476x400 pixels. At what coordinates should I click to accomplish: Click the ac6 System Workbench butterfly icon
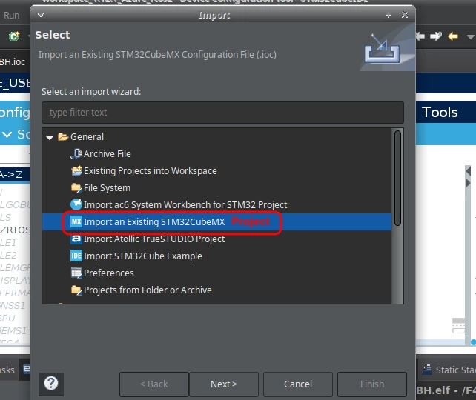pos(76,204)
